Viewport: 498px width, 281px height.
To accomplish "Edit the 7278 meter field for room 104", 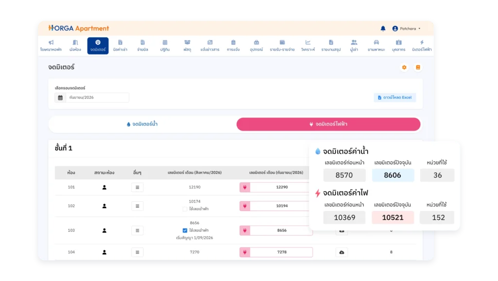I will coord(282,252).
